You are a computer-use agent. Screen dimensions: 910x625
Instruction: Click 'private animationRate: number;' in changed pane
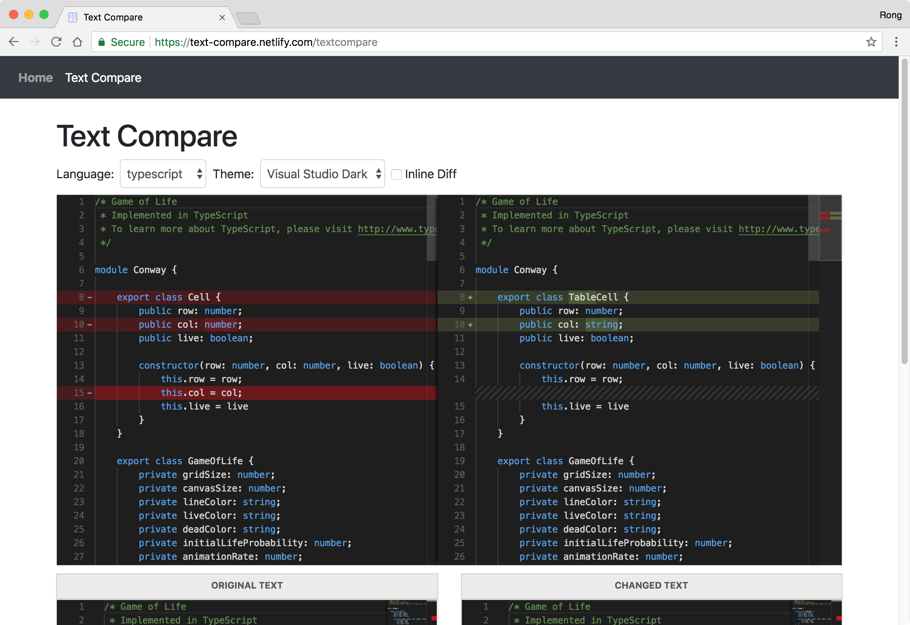[601, 557]
